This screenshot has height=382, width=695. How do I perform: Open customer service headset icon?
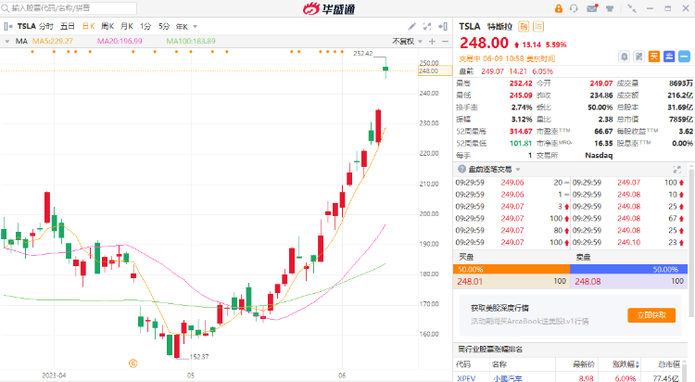click(x=574, y=8)
